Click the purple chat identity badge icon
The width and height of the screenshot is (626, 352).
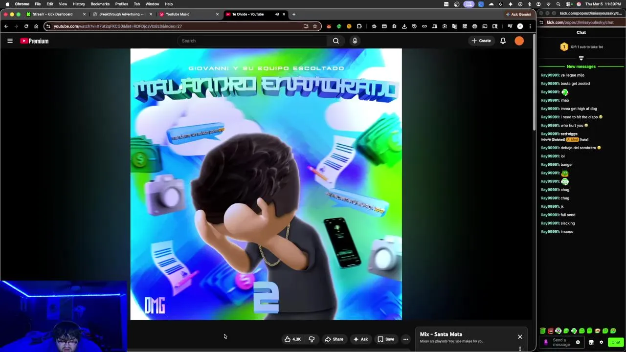(545, 342)
